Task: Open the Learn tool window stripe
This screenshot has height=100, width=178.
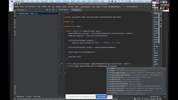Action: (15, 33)
